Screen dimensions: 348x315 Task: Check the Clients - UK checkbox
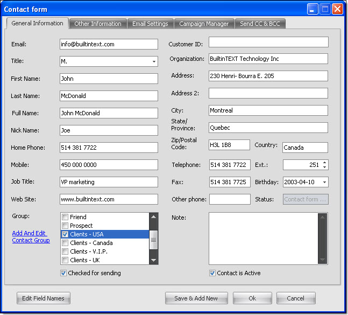[x=65, y=260]
